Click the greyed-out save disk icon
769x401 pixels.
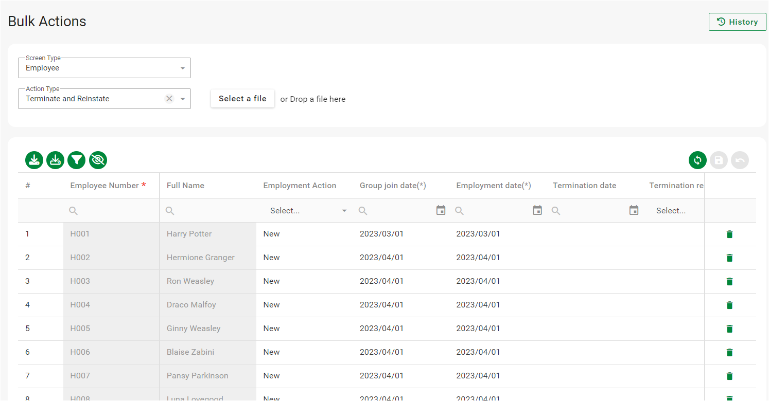[719, 160]
